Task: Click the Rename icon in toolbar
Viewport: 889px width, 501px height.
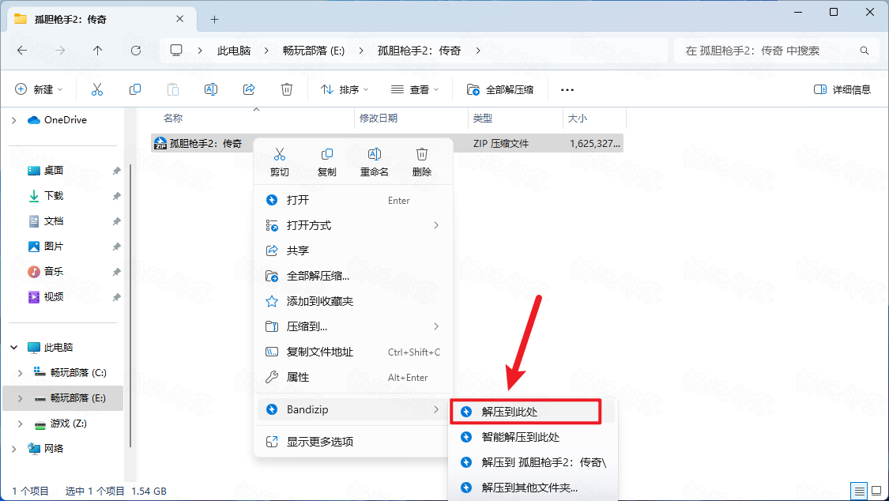Action: click(x=211, y=89)
